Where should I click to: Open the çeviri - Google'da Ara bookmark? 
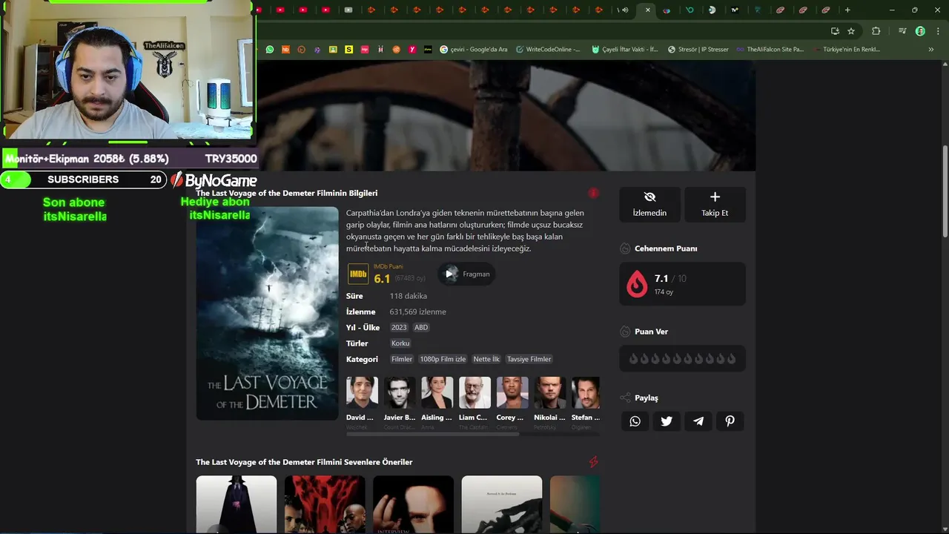point(474,50)
